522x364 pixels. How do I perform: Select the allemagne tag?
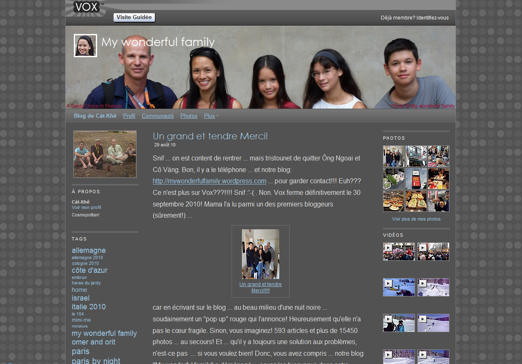(x=89, y=250)
